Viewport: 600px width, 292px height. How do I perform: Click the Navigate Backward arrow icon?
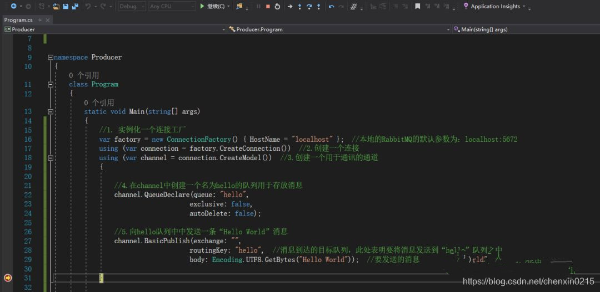click(x=13, y=6)
